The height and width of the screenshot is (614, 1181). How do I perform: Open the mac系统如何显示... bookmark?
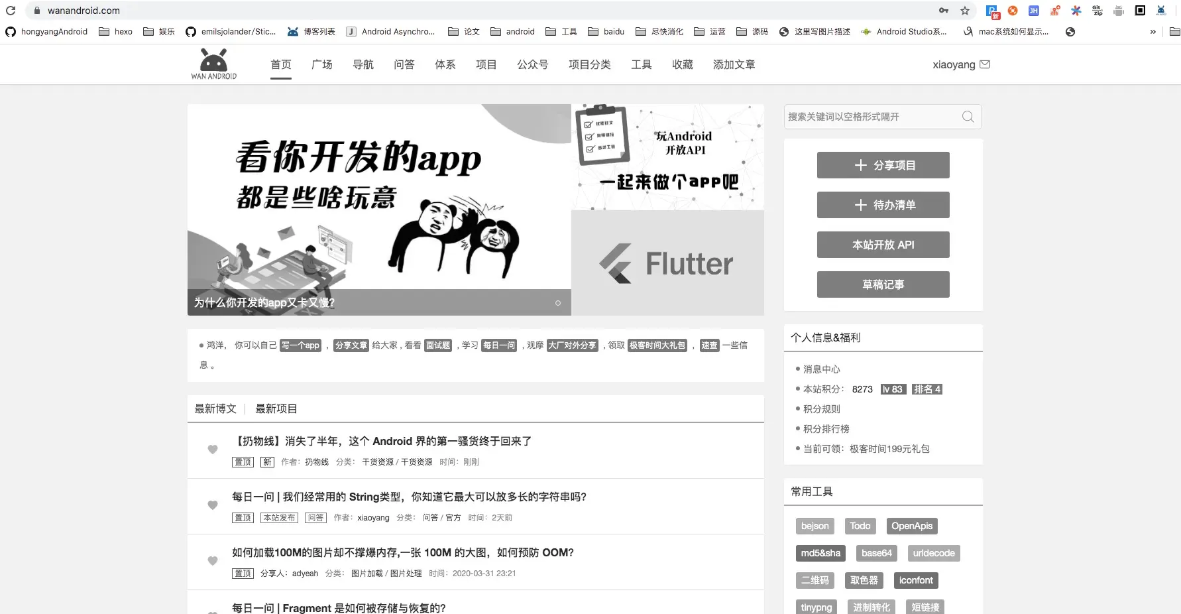[x=1006, y=32]
